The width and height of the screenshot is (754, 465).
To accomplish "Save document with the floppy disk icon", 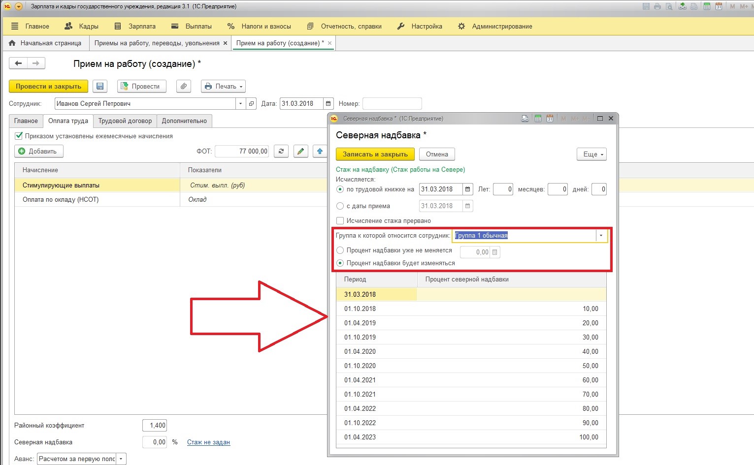I will pyautogui.click(x=100, y=86).
